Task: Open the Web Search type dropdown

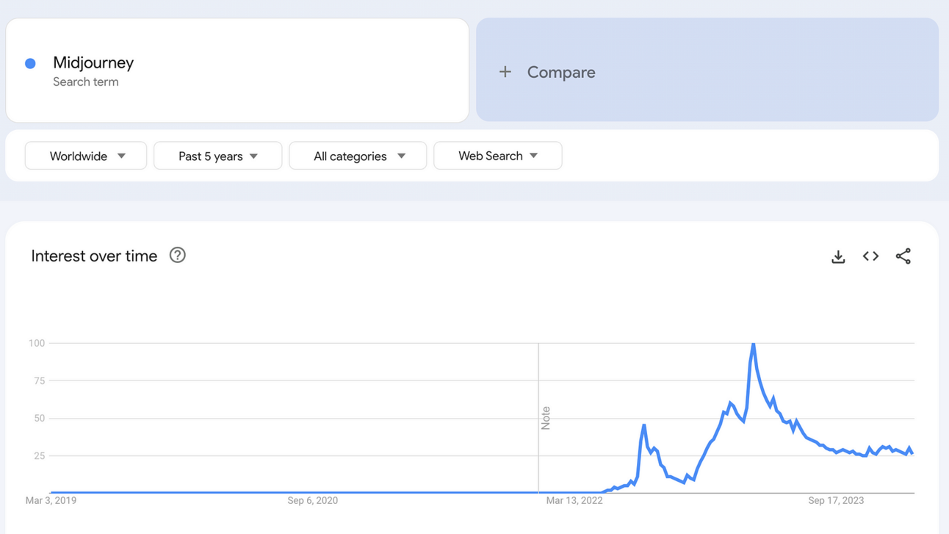Action: tap(497, 156)
